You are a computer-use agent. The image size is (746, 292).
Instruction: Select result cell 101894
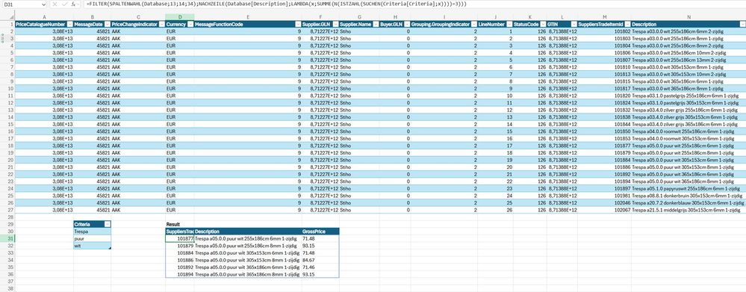click(179, 274)
